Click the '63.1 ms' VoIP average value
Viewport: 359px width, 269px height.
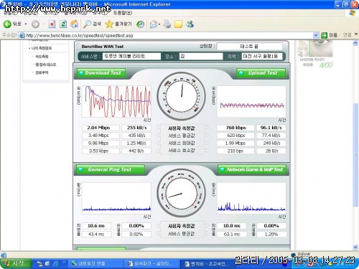click(x=231, y=234)
